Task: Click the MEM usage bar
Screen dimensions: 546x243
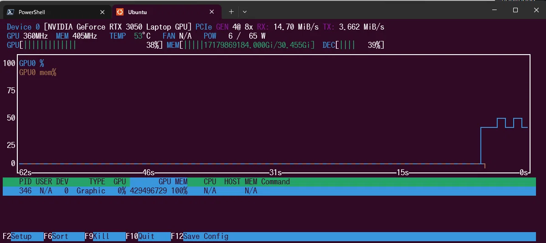Action: coord(241,45)
